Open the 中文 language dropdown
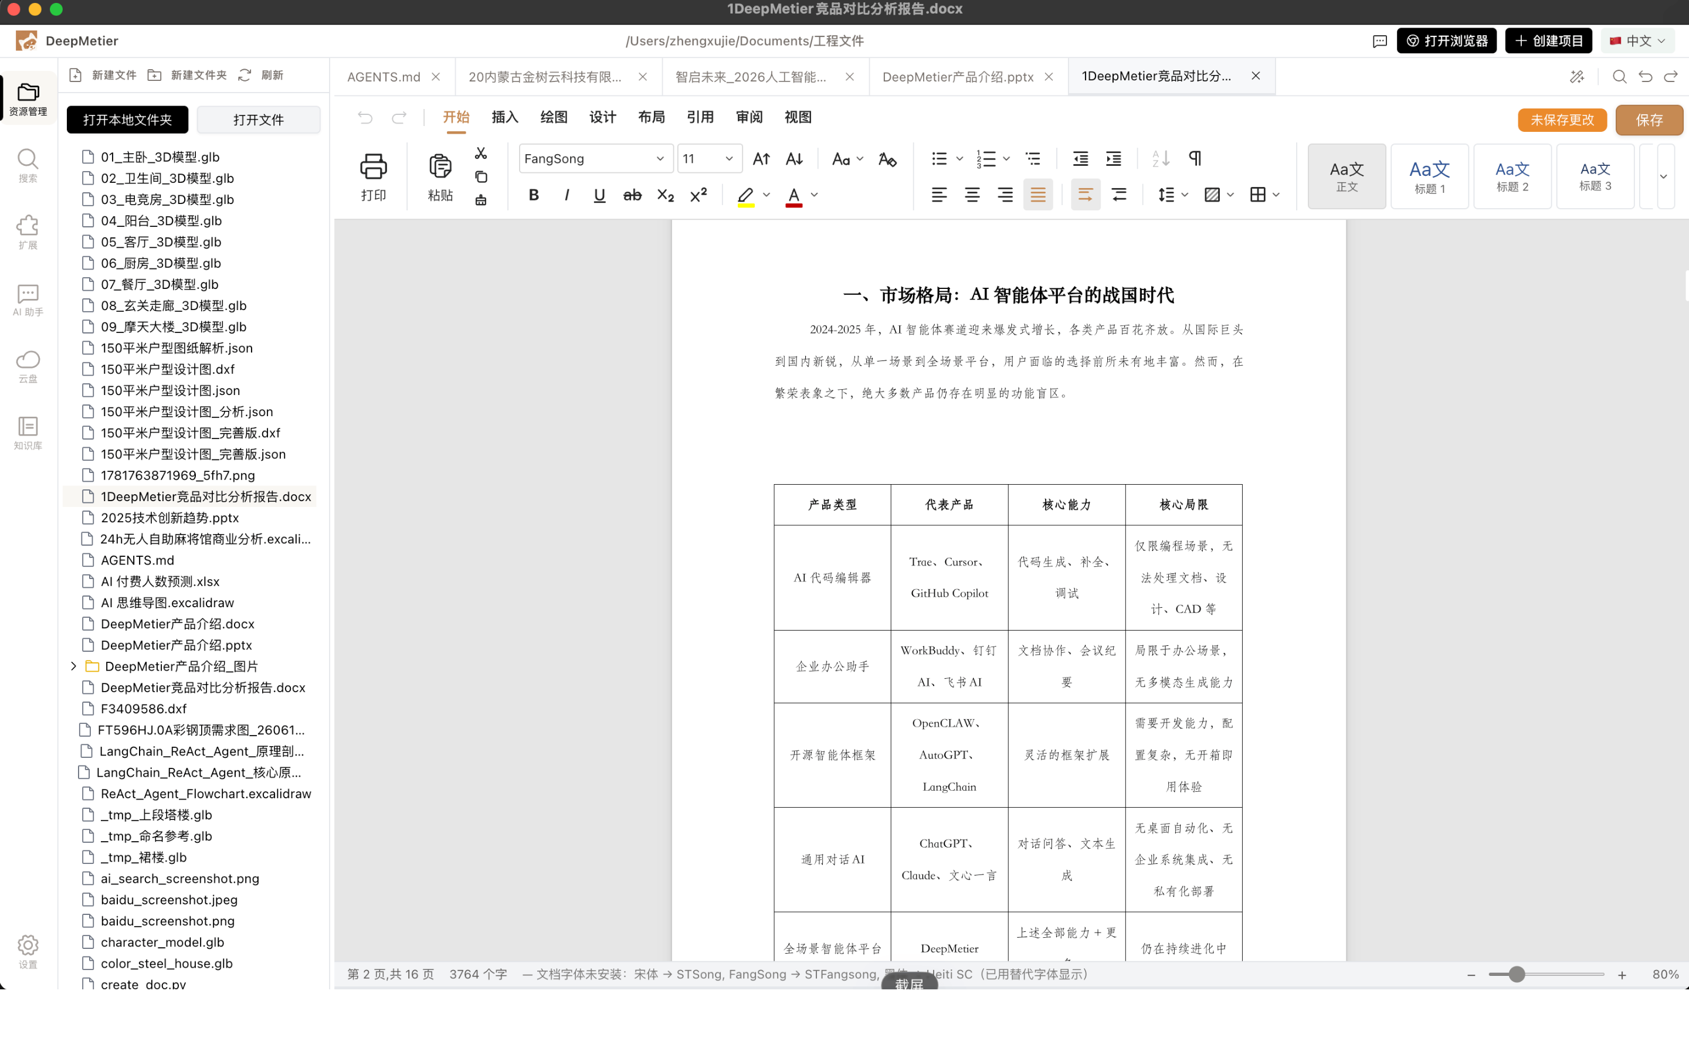 1637,41
